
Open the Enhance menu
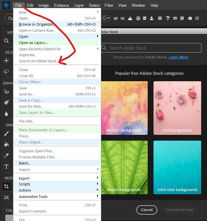[x=62, y=5]
